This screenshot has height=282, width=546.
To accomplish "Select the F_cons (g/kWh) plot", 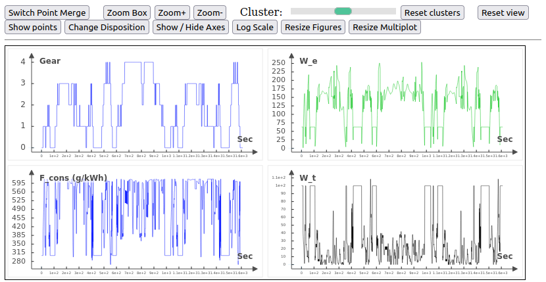I will click(135, 221).
